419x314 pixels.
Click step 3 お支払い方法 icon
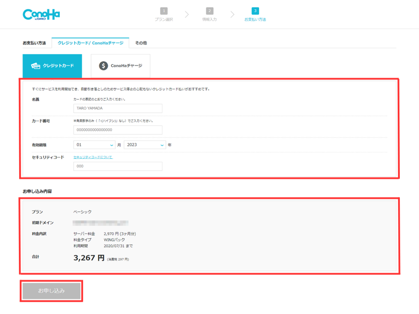(x=255, y=11)
